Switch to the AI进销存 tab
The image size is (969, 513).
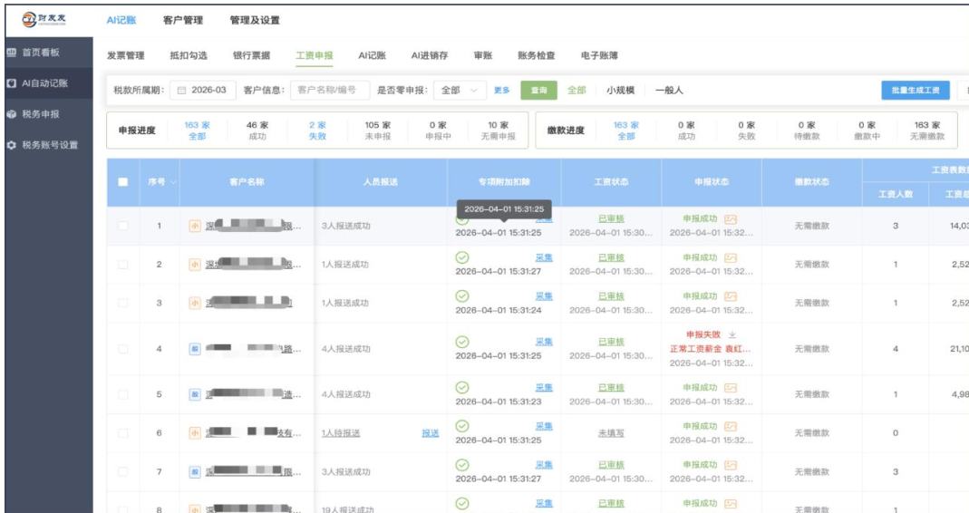coord(430,55)
